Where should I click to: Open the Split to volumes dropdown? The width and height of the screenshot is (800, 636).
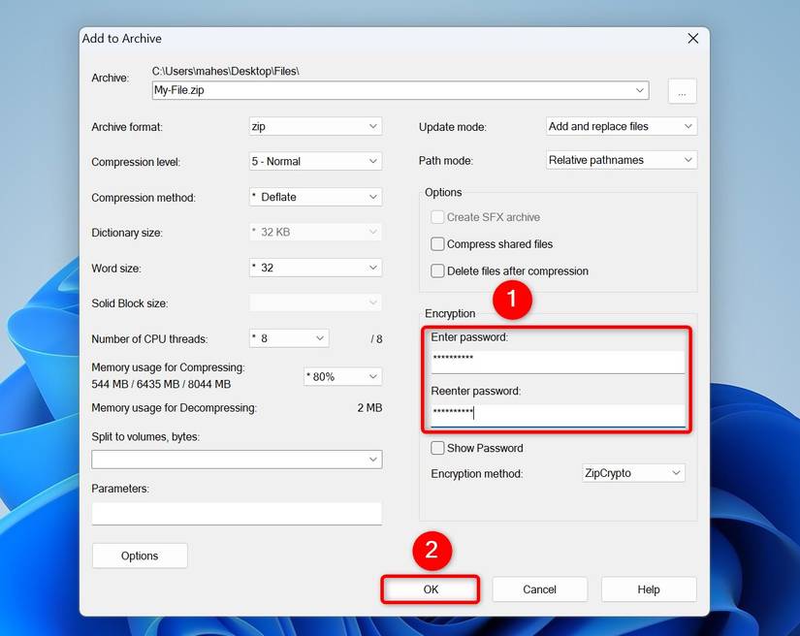coord(237,460)
